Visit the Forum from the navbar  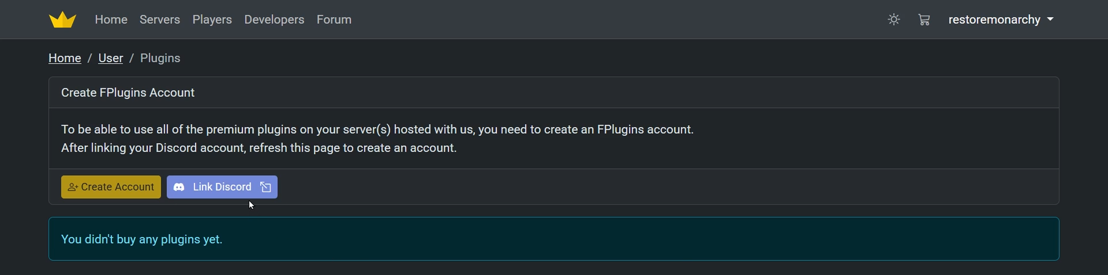click(x=334, y=19)
